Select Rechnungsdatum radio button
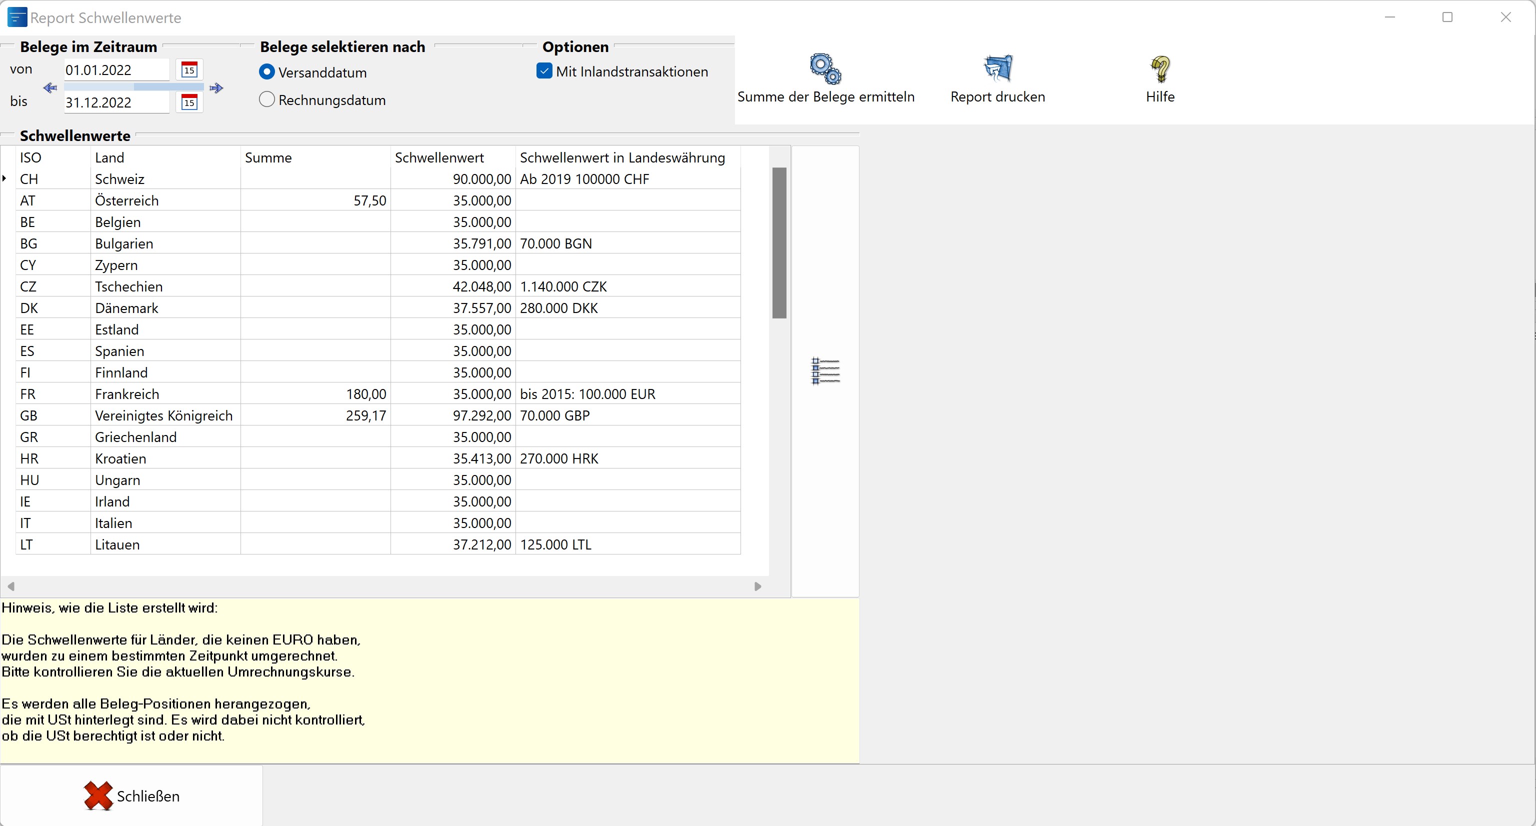This screenshot has width=1536, height=826. 267,99
